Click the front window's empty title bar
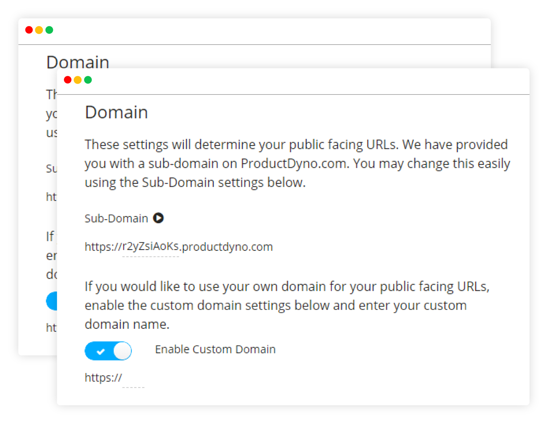Viewport: 548px width, 424px height. [294, 80]
